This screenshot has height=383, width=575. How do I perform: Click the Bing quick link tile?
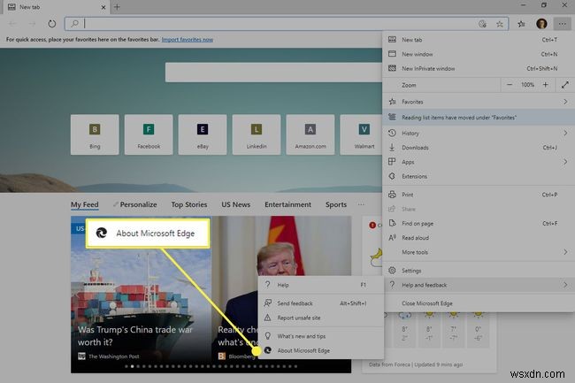[x=95, y=134]
